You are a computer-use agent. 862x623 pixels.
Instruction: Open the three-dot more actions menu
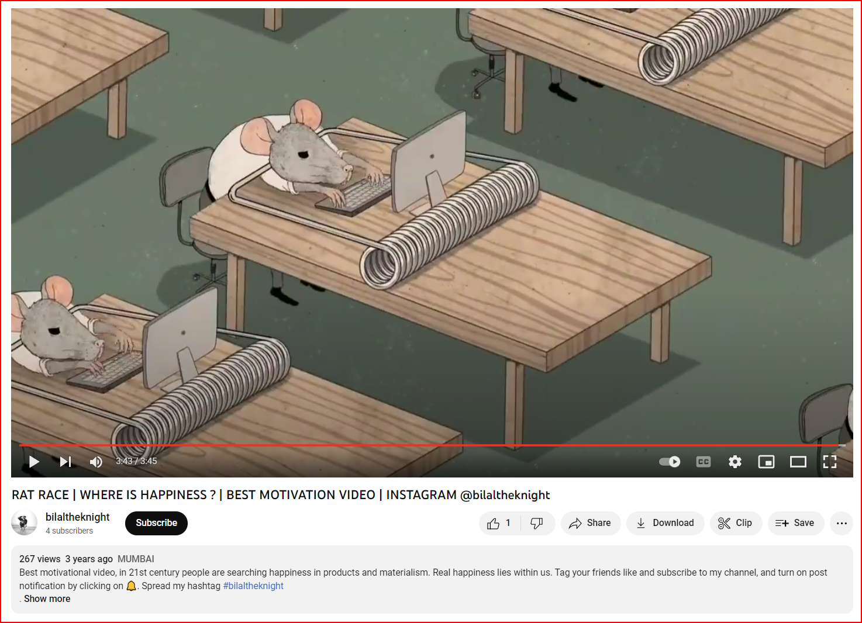click(842, 523)
